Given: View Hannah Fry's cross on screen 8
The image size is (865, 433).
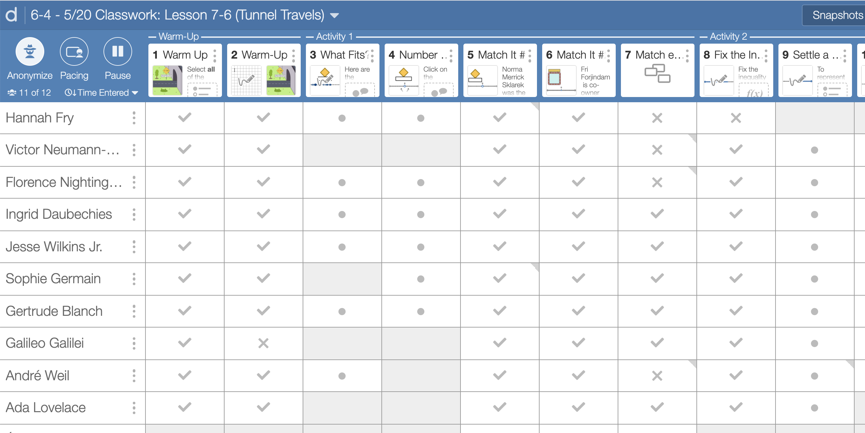Looking at the screenshot, I should tap(735, 118).
